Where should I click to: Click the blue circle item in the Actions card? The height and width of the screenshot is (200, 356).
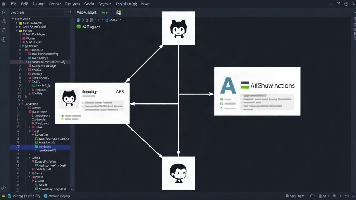221,104
